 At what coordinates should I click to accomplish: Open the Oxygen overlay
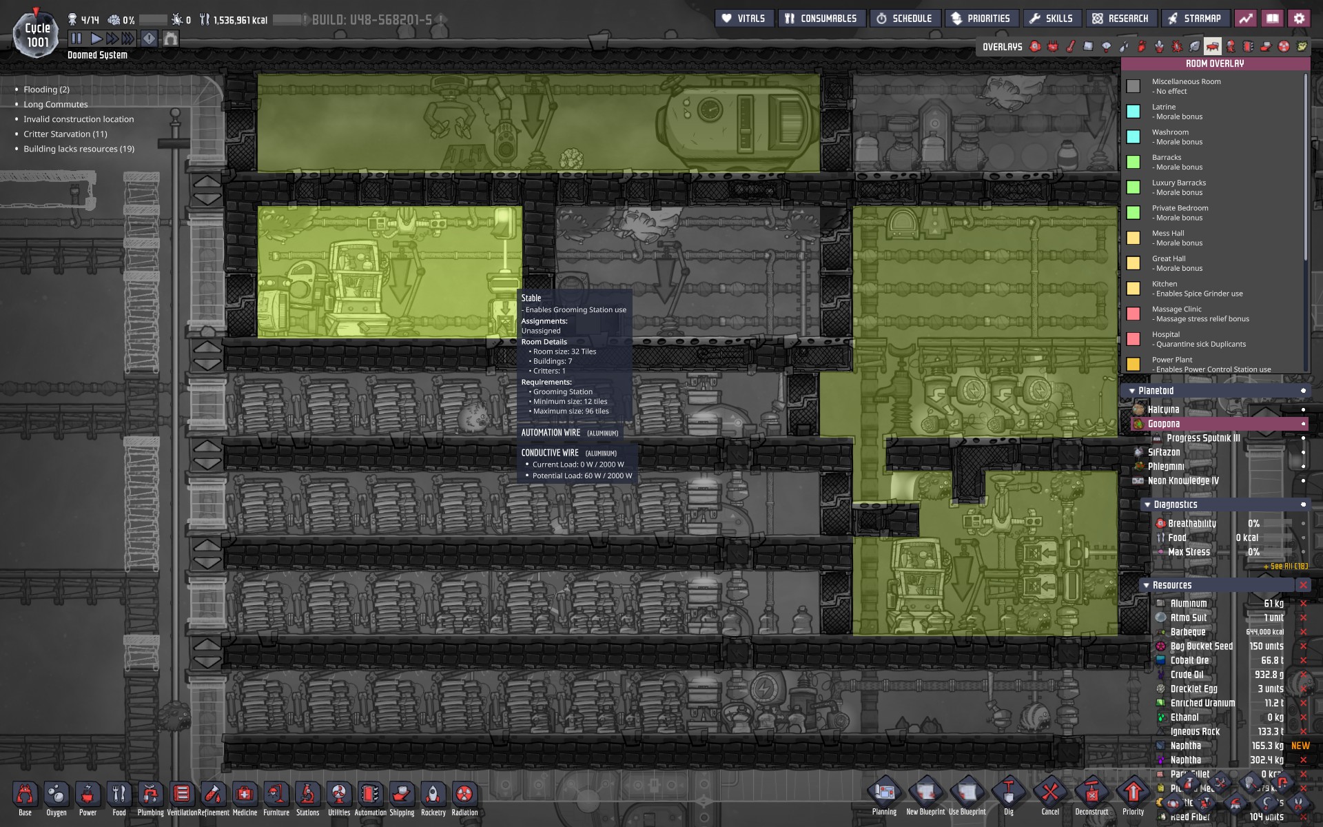[x=1035, y=46]
